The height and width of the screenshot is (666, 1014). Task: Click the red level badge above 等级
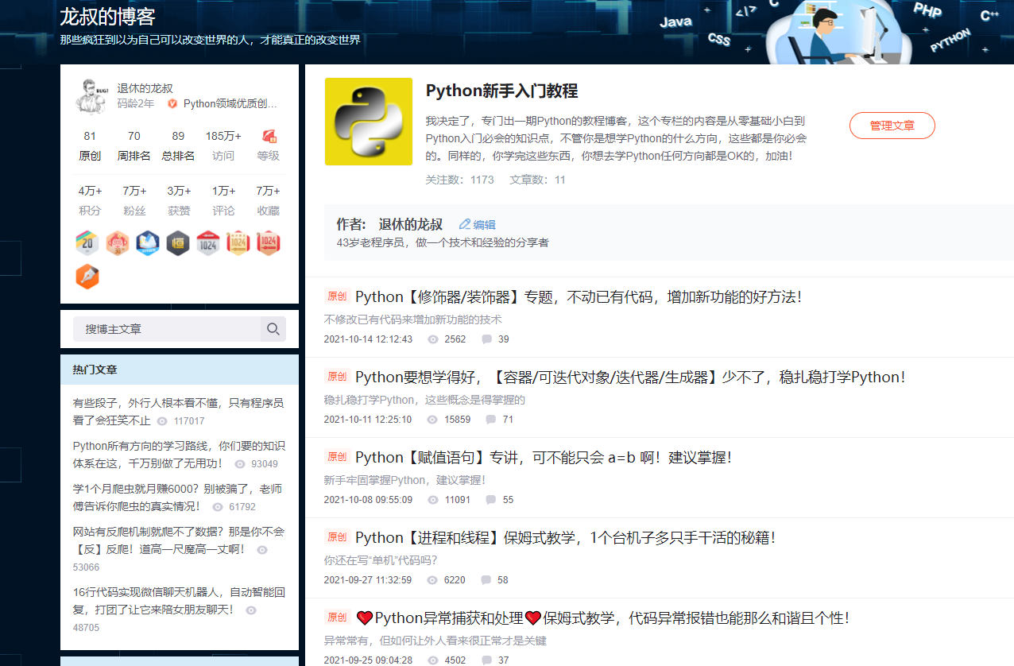[269, 136]
